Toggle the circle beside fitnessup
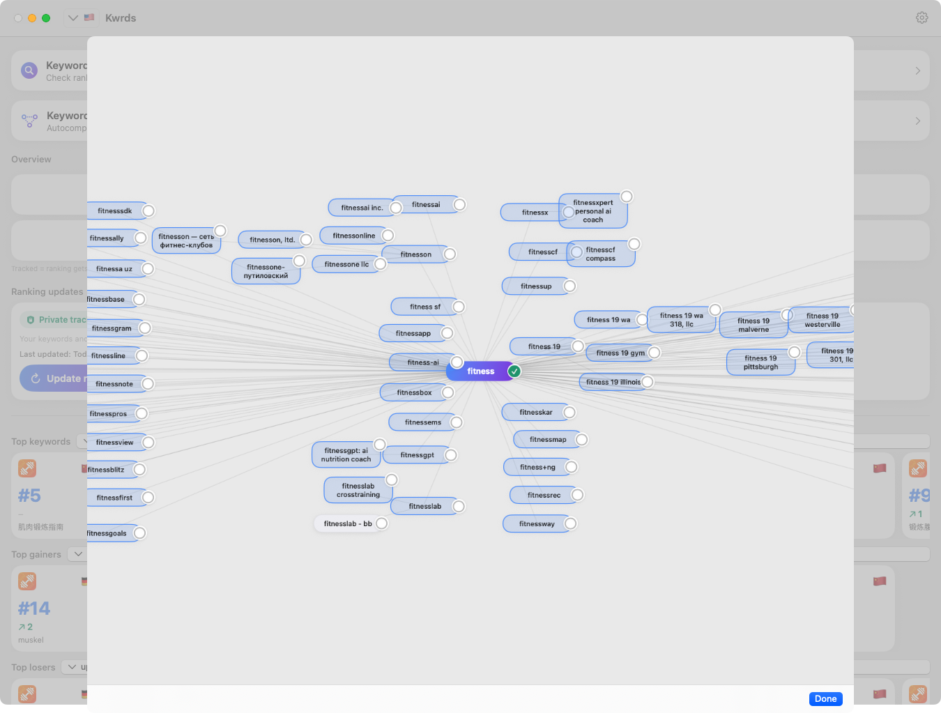 [x=570, y=286]
